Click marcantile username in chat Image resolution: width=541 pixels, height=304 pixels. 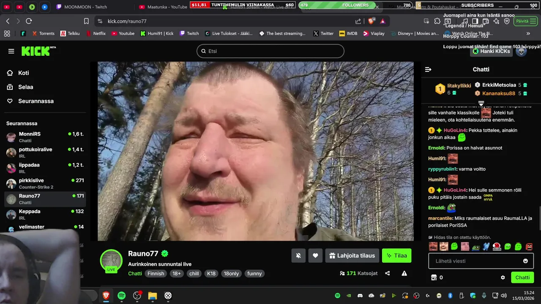(x=440, y=218)
